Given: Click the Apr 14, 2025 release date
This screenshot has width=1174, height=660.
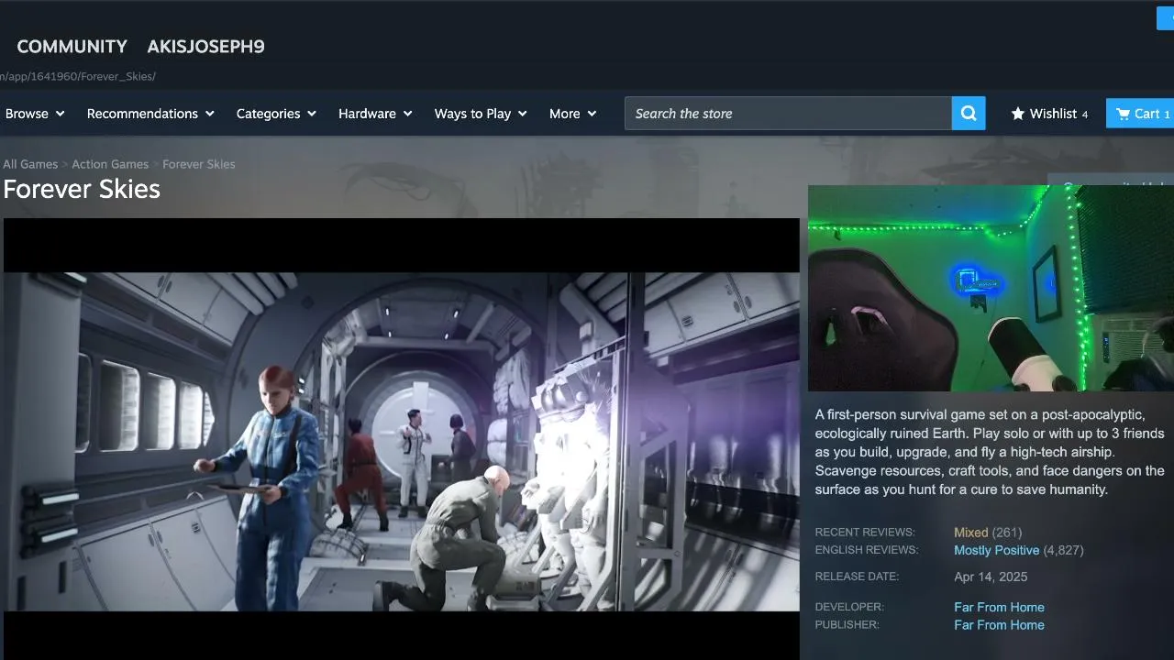Looking at the screenshot, I should click(991, 577).
